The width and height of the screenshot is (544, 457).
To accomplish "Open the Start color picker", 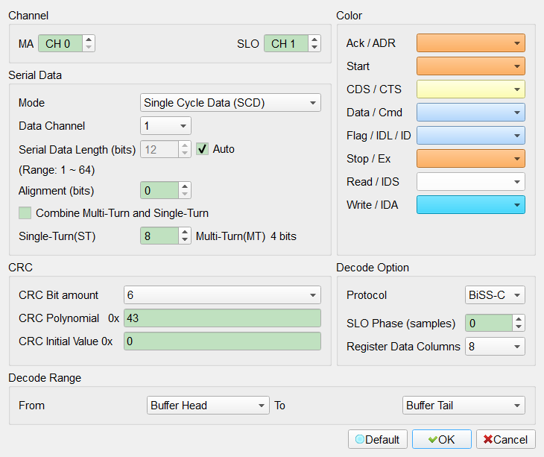I will coord(470,66).
